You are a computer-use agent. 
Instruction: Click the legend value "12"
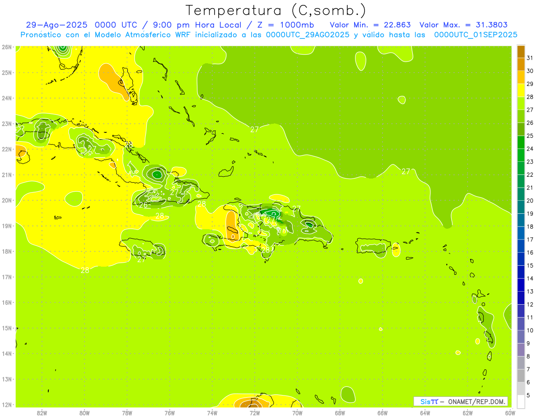point(530,305)
